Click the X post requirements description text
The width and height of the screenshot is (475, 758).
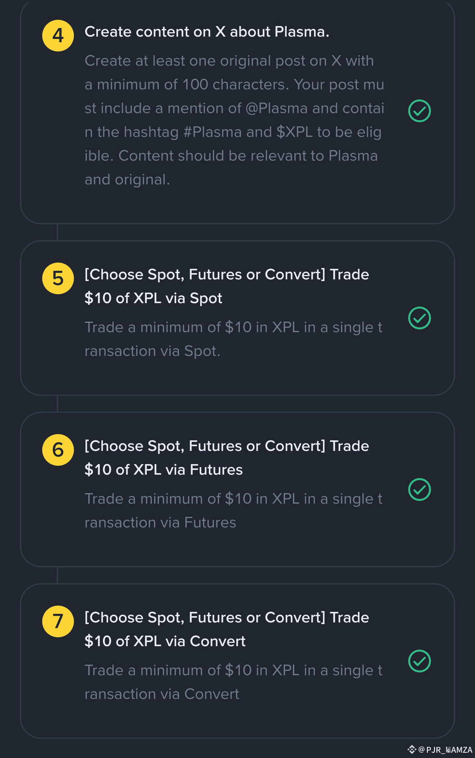click(x=234, y=120)
